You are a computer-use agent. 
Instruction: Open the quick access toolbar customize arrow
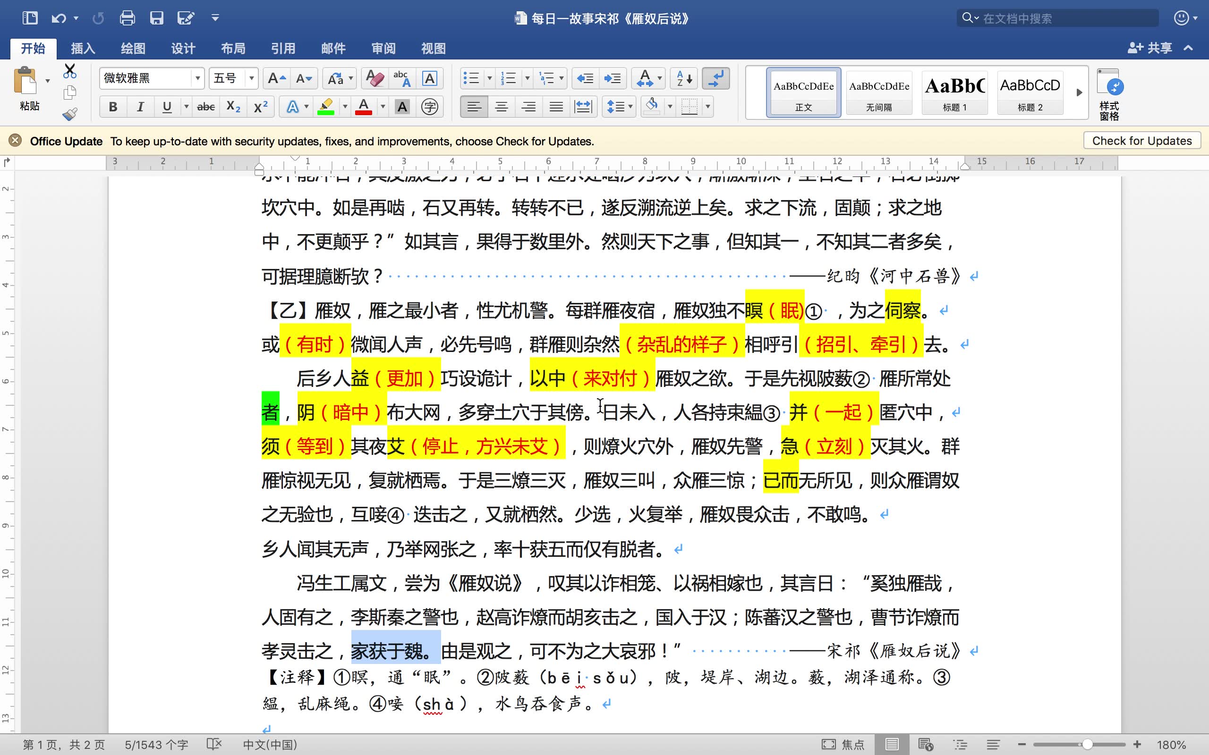[x=215, y=18]
